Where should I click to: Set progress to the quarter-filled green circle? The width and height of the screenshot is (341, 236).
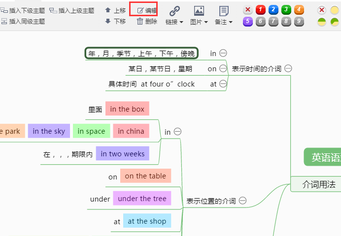[x=335, y=22]
